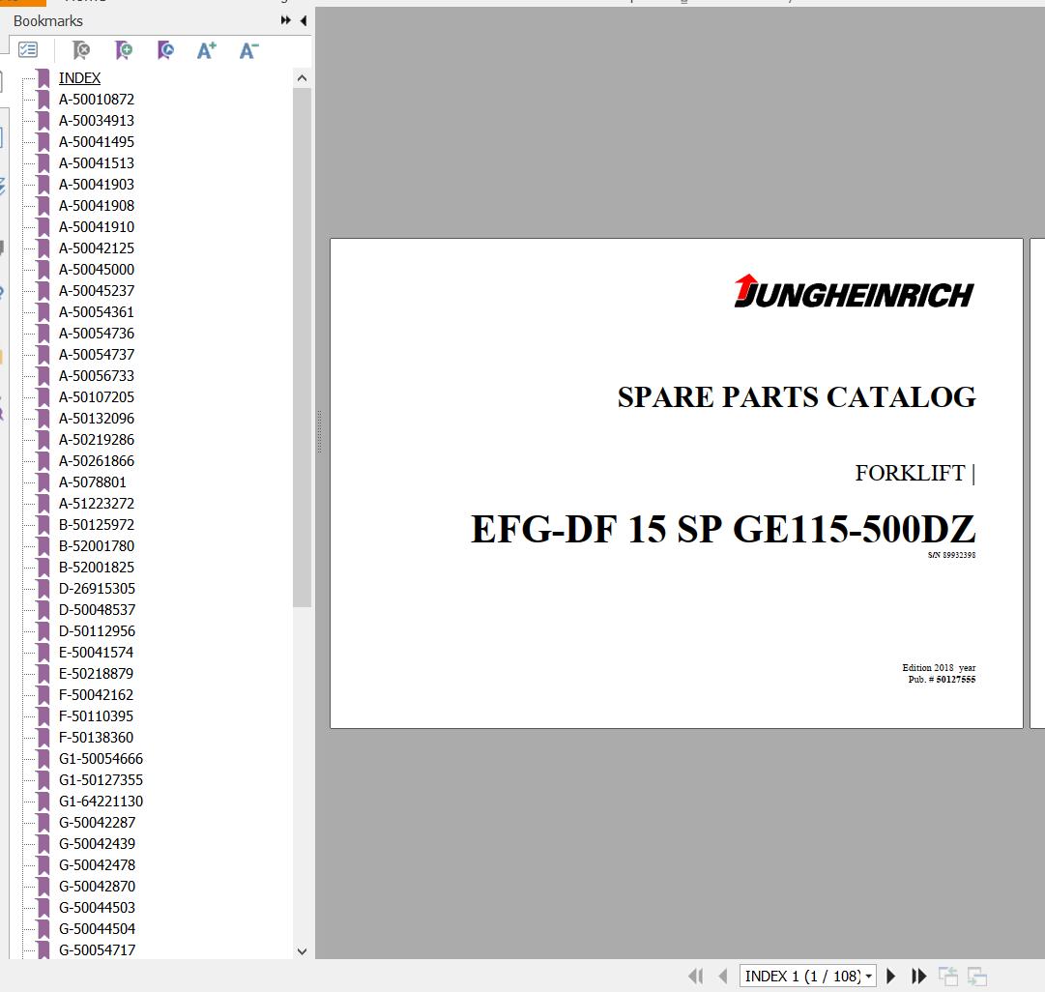Screen dimensions: 1045x992
Task: Jump to the last page
Action: [x=919, y=977]
